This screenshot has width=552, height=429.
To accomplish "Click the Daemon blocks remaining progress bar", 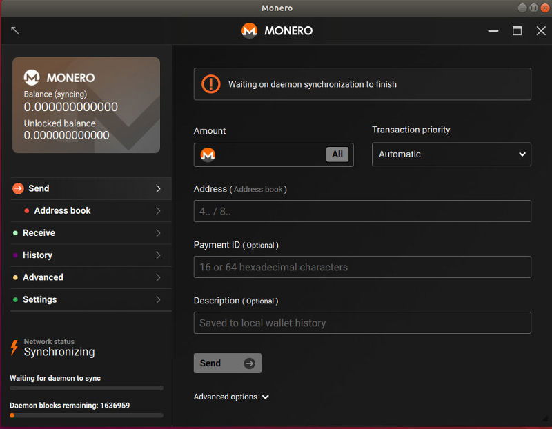I will [x=86, y=415].
